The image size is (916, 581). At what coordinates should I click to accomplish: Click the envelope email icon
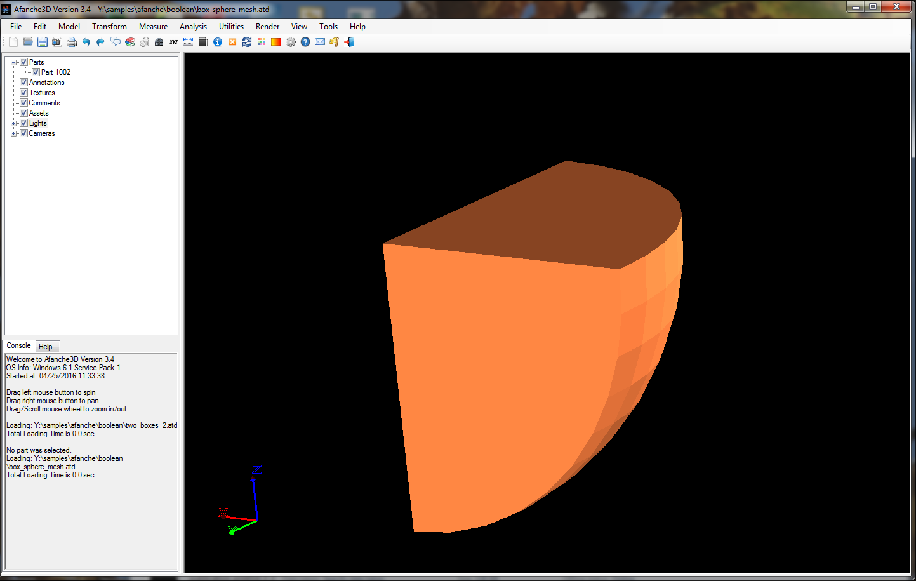pyautogui.click(x=320, y=42)
